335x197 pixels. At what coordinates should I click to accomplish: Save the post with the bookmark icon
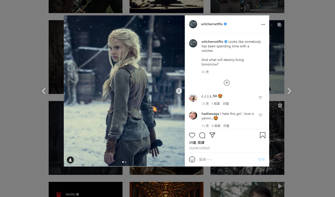[x=263, y=135]
